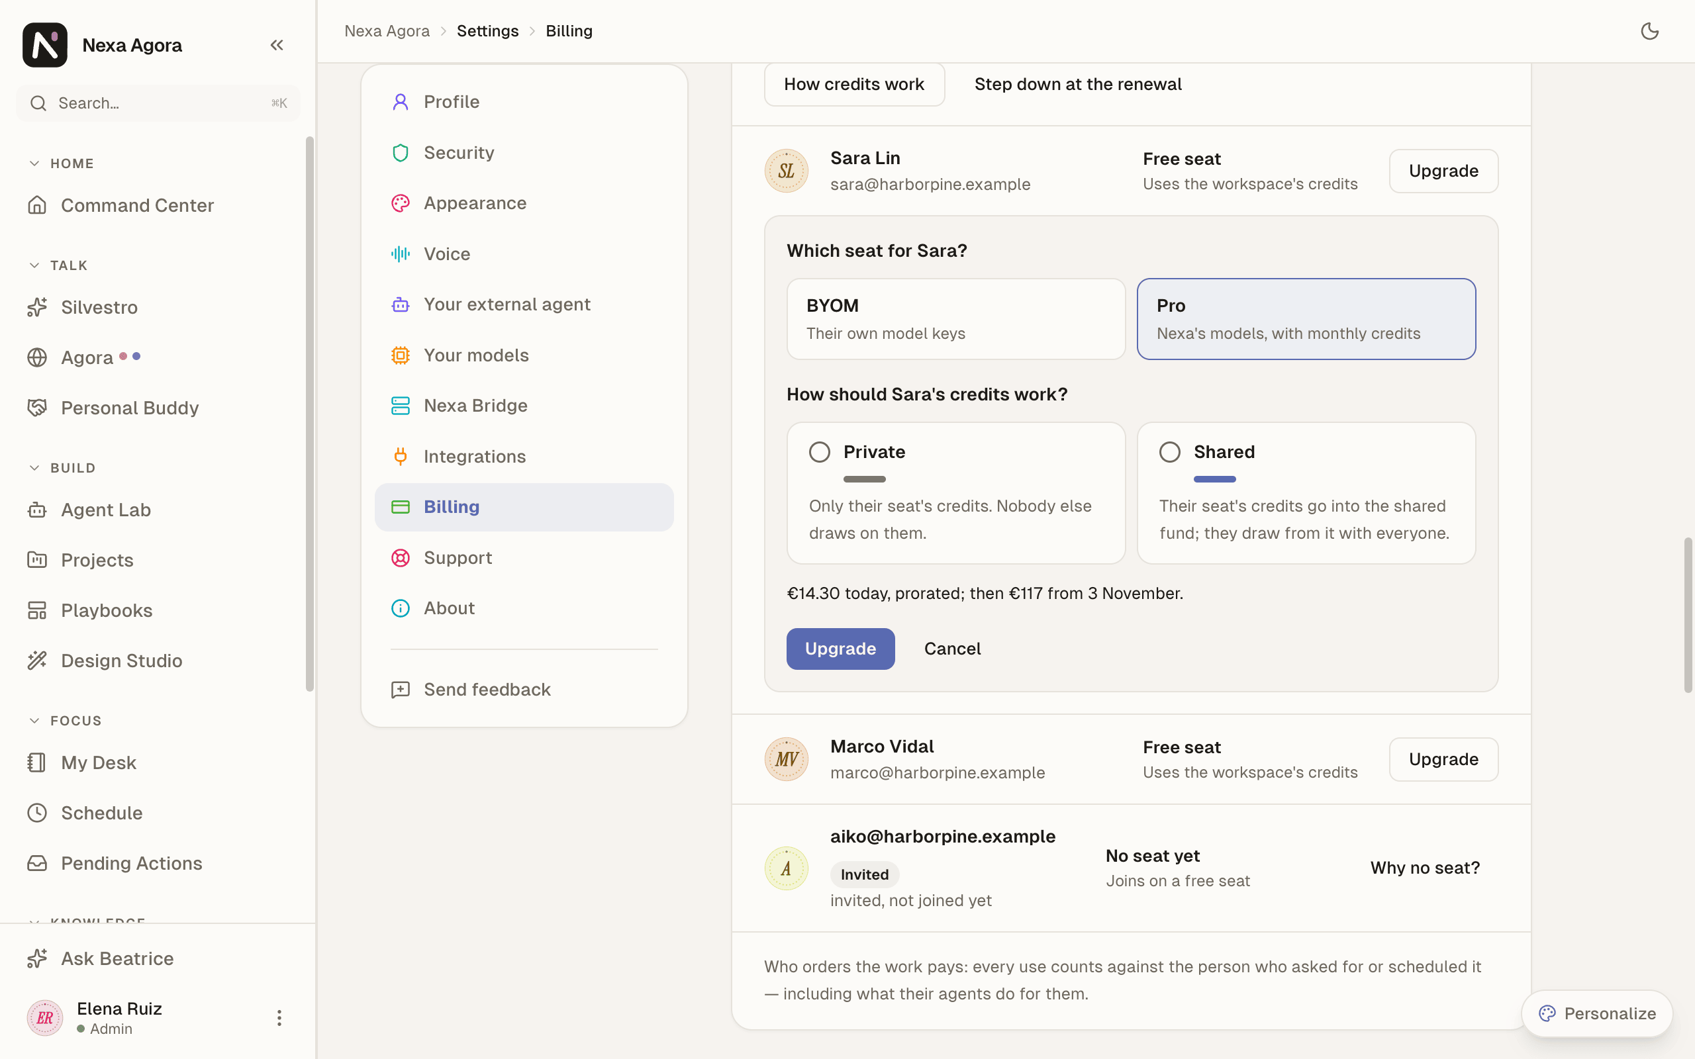Open the Nexa Bridge settings tab
The height and width of the screenshot is (1059, 1695).
point(524,406)
